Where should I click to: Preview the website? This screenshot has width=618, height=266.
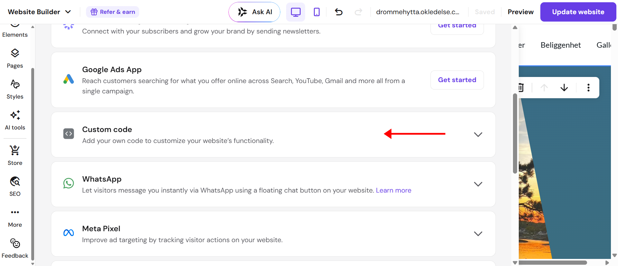click(520, 12)
